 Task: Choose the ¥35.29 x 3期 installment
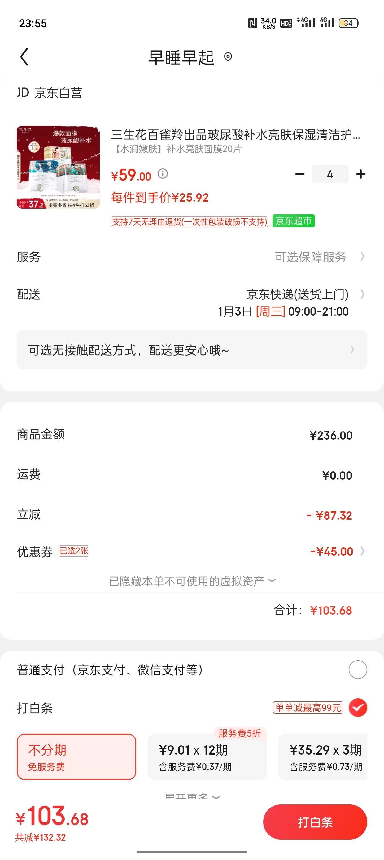point(323,757)
